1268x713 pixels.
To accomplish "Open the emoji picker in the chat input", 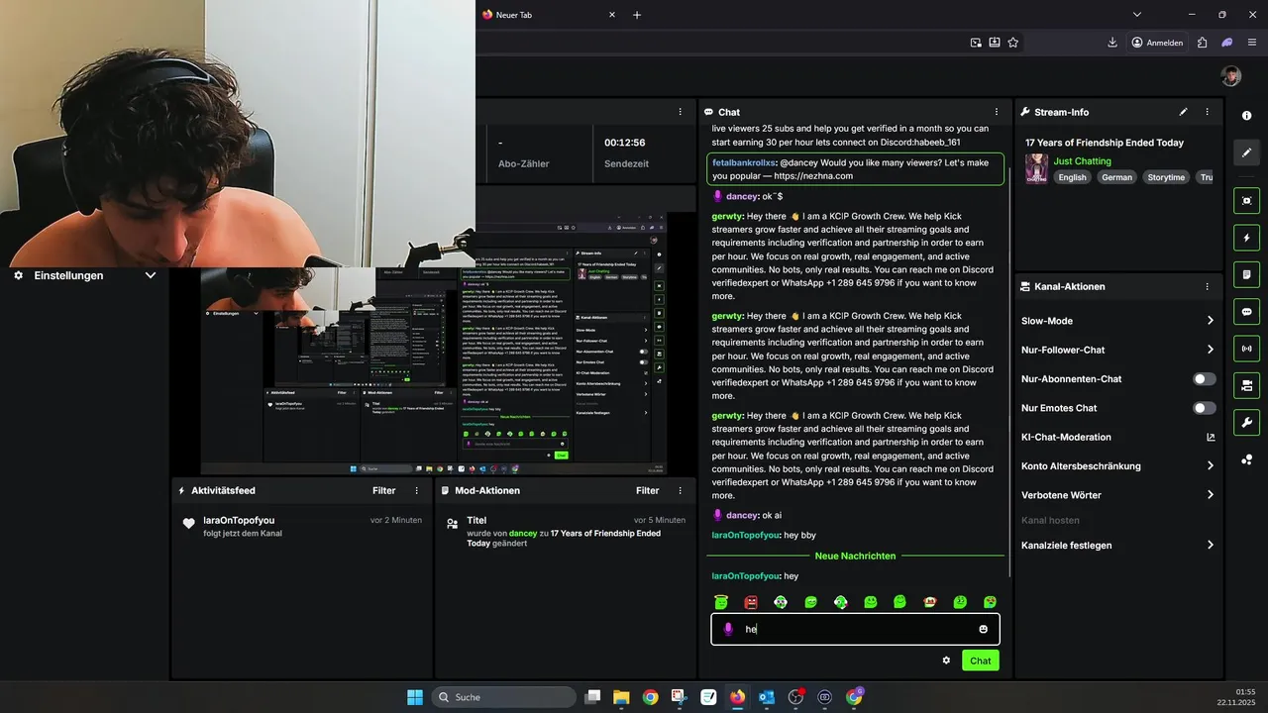I will 983,629.
